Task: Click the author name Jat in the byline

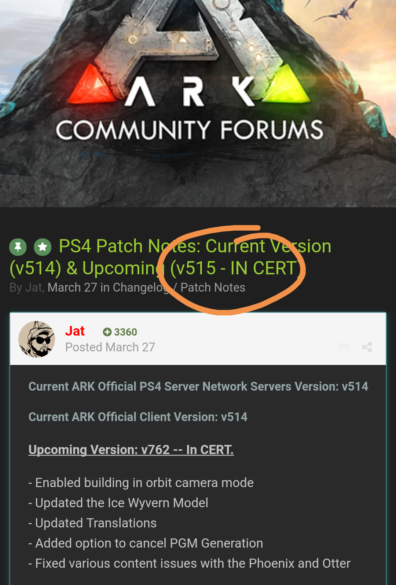Action: point(34,288)
